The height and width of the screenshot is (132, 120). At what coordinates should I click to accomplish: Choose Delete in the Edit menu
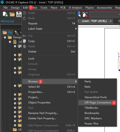(50, 52)
